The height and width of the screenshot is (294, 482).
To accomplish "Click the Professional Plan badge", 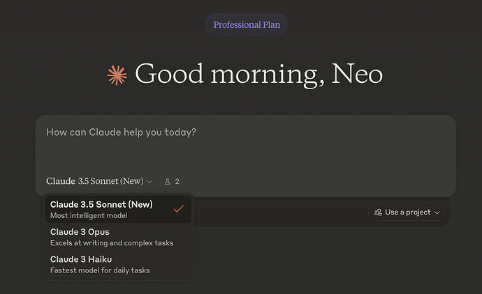I will coord(247,24).
